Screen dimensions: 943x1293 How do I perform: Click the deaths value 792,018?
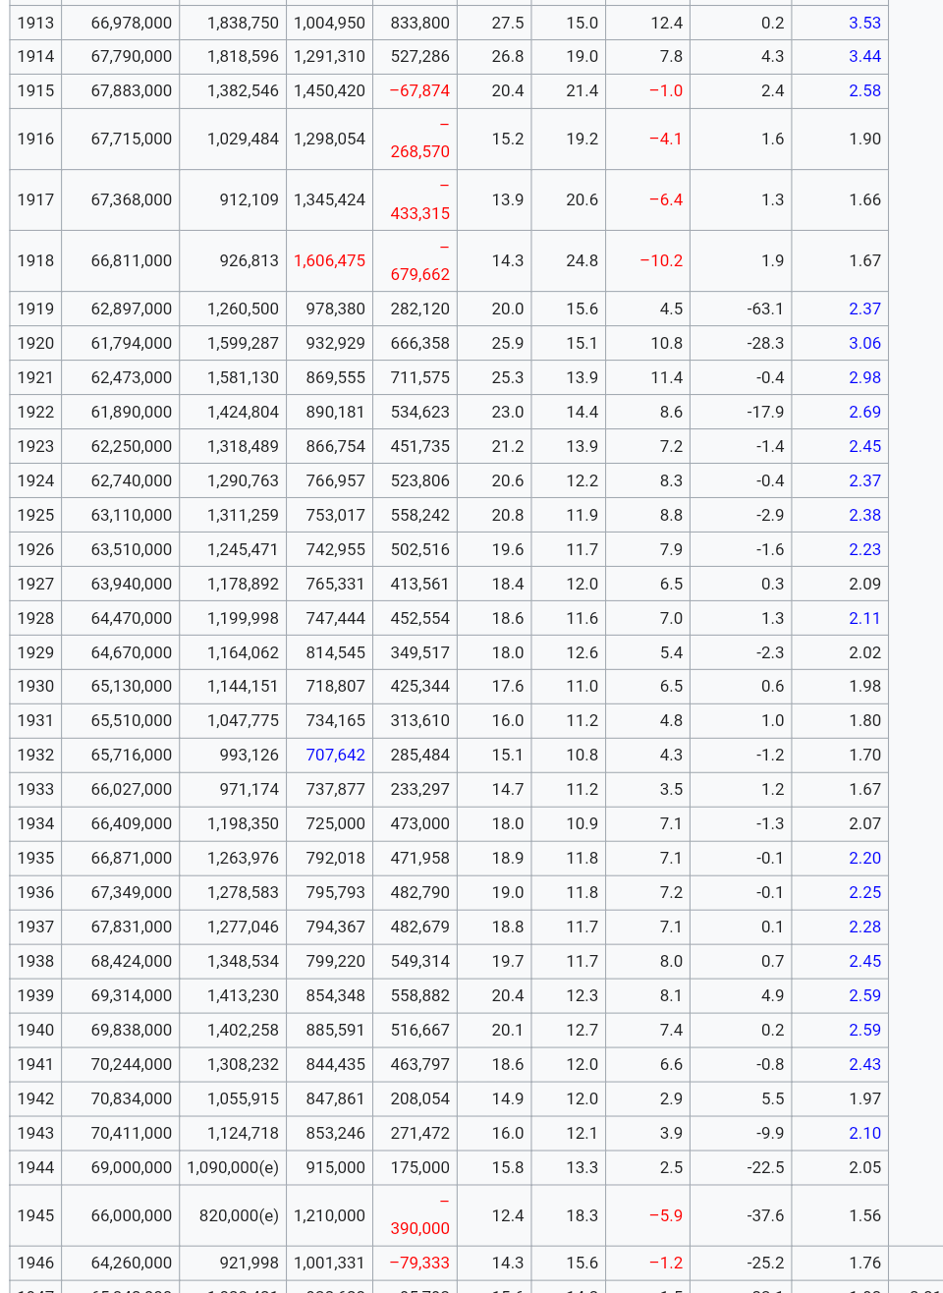pos(336,859)
